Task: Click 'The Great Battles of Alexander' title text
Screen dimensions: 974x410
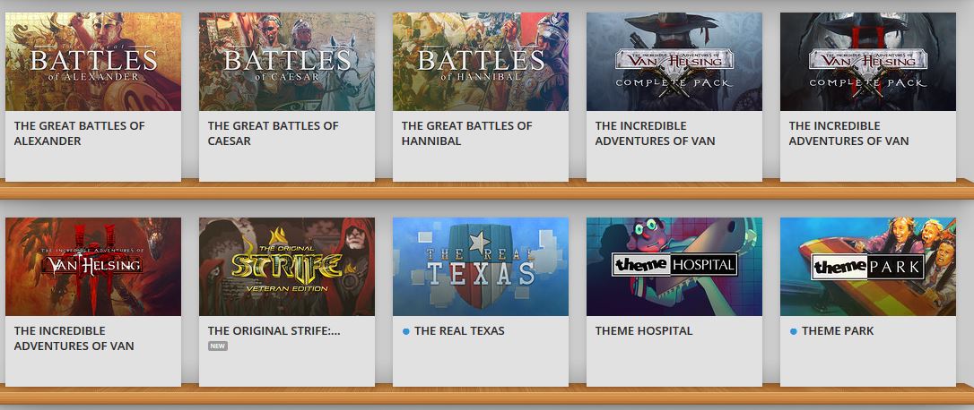Action: 80,133
